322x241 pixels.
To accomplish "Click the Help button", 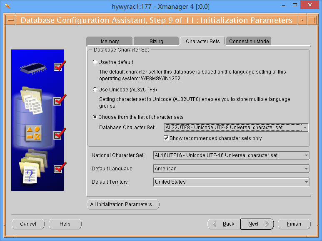I will [x=65, y=224].
